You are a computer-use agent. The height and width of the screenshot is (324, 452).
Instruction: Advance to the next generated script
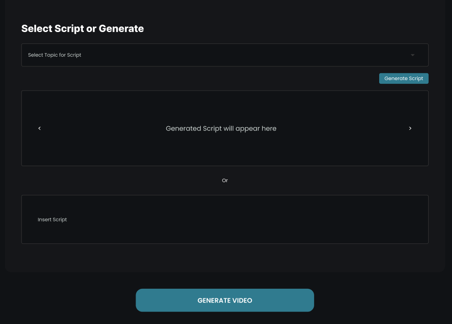(x=410, y=129)
